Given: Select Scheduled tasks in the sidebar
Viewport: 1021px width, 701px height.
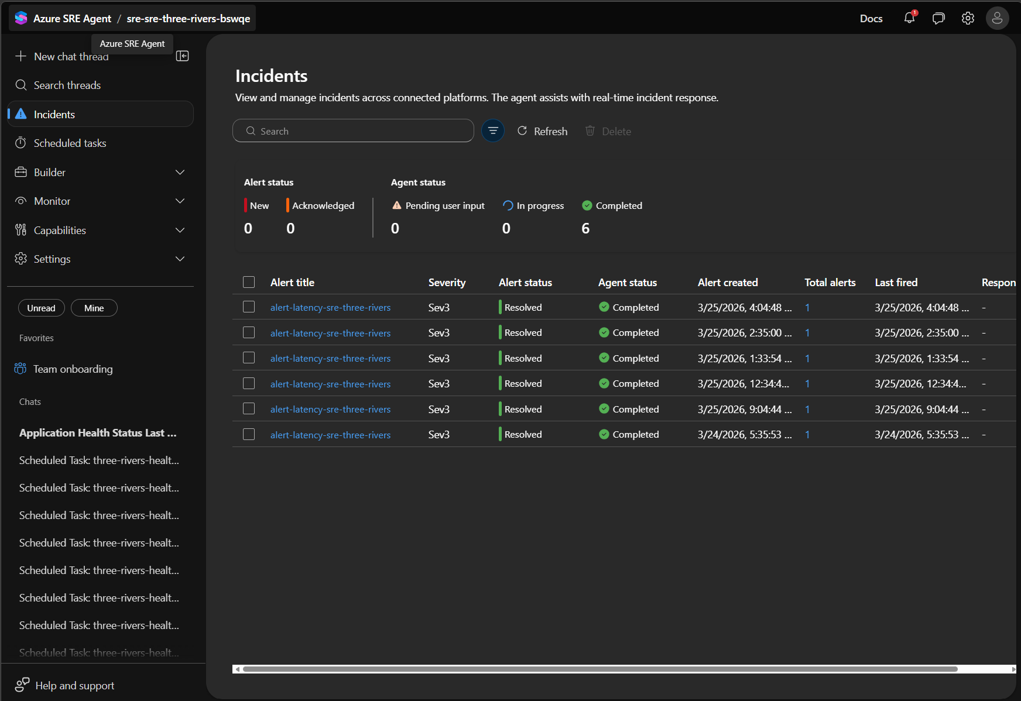Looking at the screenshot, I should (x=70, y=143).
